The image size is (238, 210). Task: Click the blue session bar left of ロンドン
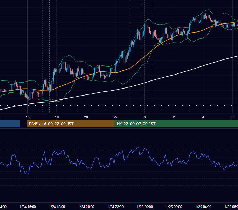(10, 124)
